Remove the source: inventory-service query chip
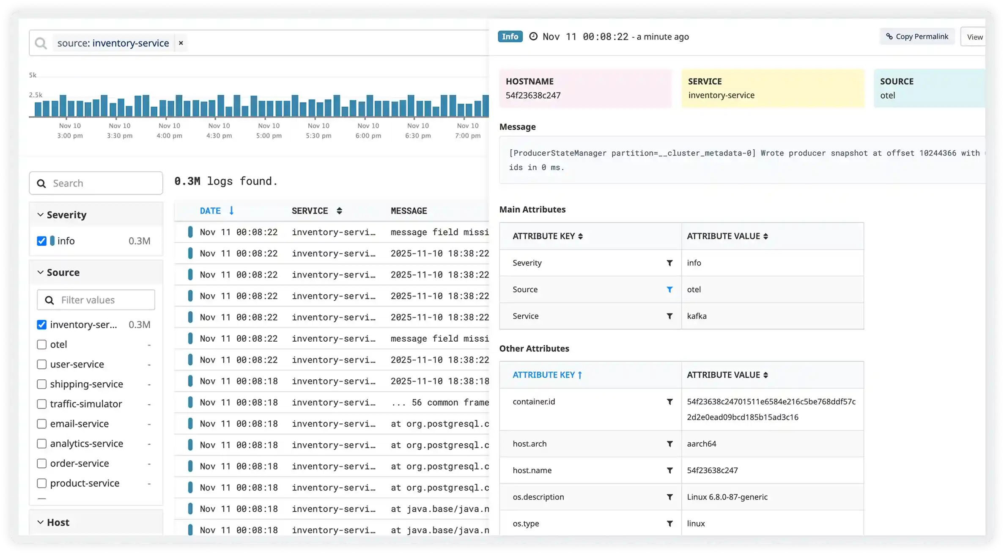 pyautogui.click(x=181, y=43)
